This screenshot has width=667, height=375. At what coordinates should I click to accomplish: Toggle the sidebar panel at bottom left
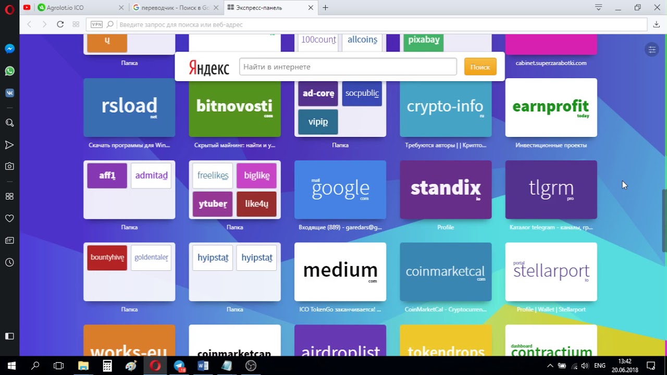[9, 336]
